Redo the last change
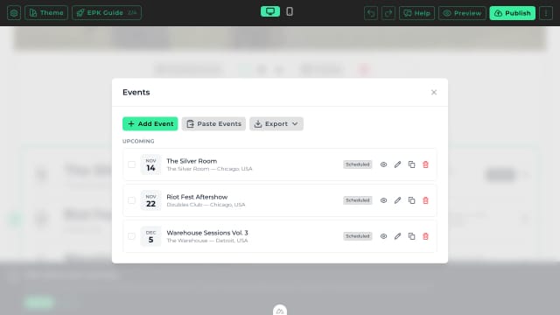The image size is (560, 315). (x=388, y=13)
